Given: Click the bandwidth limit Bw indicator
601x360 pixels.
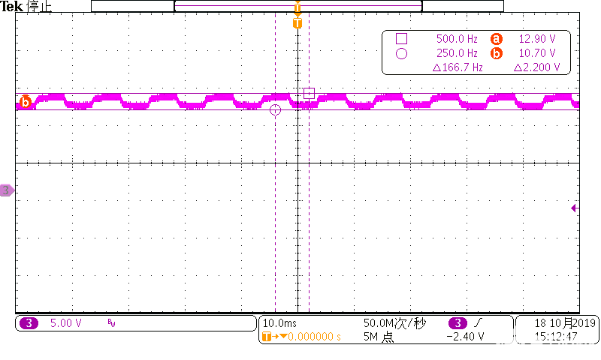Looking at the screenshot, I should tap(111, 323).
